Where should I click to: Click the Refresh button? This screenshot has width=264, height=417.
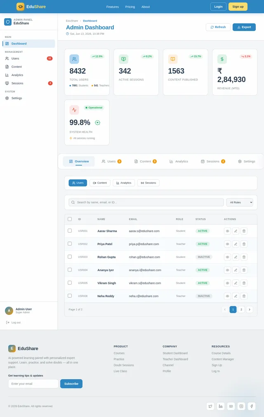click(218, 27)
